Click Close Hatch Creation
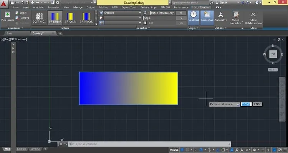This screenshot has height=153, width=288. (253, 18)
